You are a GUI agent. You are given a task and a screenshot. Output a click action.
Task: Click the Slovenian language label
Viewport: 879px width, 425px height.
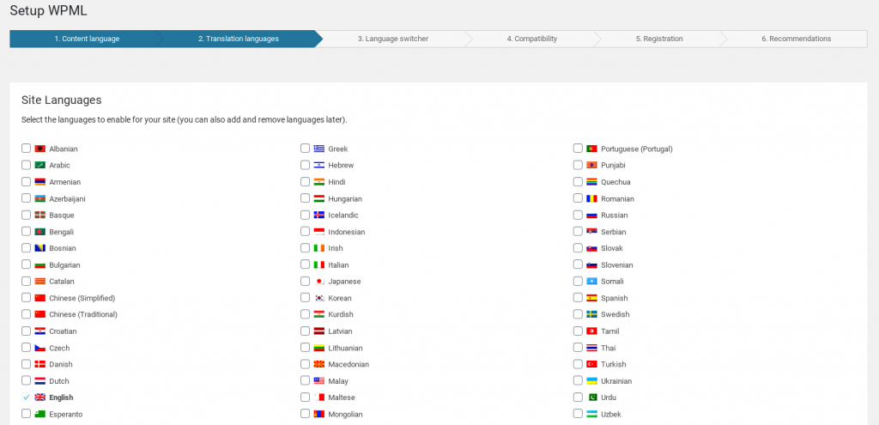[617, 265]
